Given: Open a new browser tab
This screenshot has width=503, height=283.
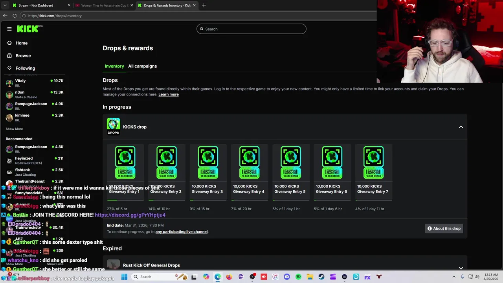Looking at the screenshot, I should click(x=204, y=5).
